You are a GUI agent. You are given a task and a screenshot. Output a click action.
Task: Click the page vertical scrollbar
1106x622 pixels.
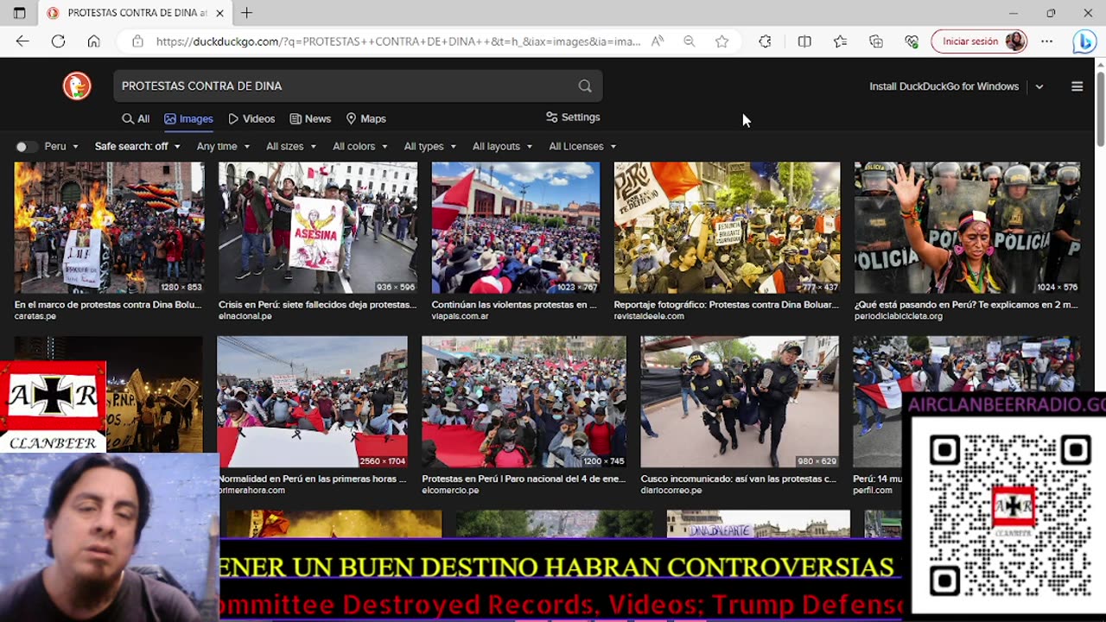tap(1100, 108)
